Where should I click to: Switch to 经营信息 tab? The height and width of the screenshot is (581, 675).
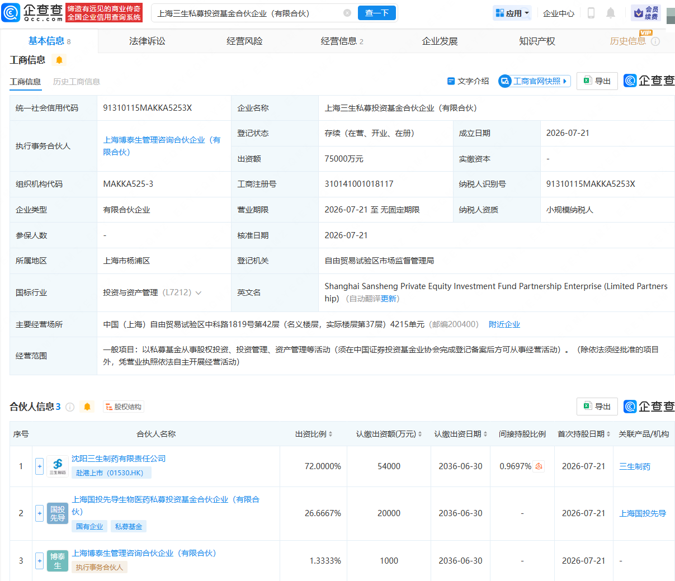pos(342,41)
